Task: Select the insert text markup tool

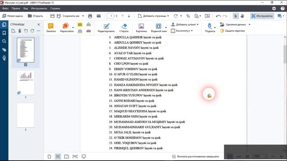Action: click(89, 24)
